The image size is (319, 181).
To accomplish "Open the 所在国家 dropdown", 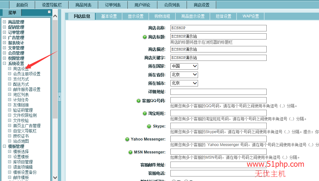I will [184, 66].
